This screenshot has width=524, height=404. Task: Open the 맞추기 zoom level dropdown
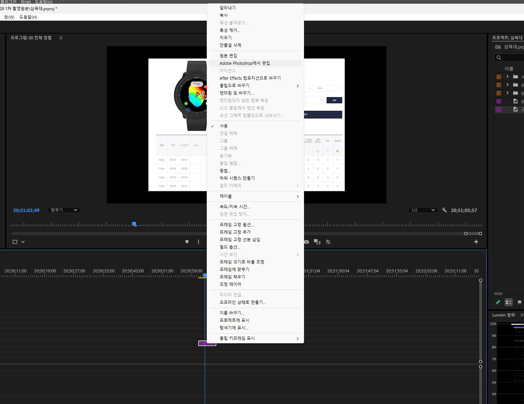(x=64, y=210)
